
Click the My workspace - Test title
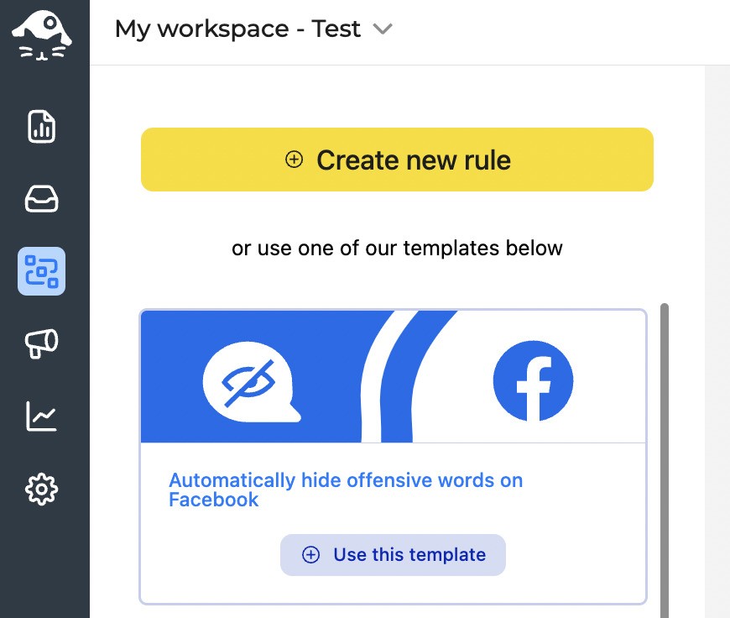pyautogui.click(x=237, y=29)
